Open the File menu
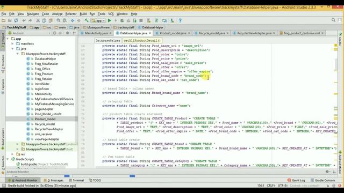 point(4,14)
